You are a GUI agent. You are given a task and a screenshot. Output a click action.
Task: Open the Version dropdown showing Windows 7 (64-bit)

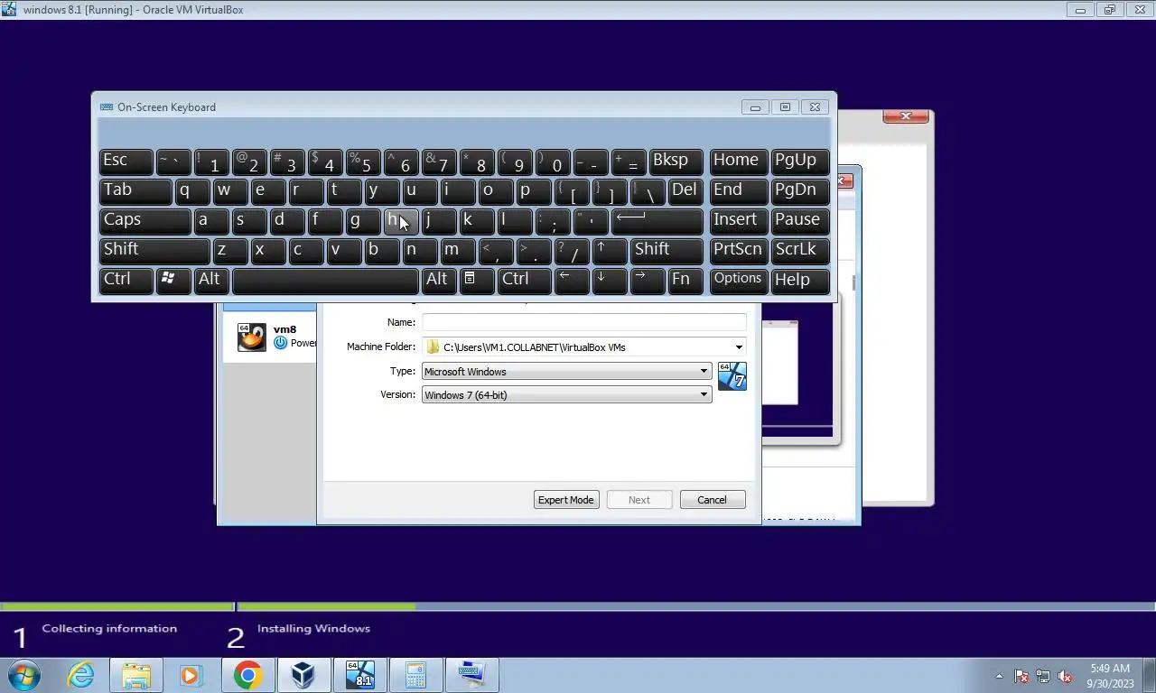click(x=566, y=394)
